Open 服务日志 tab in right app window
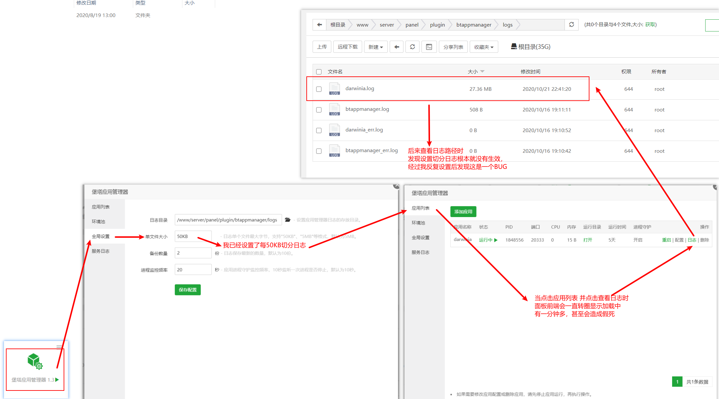Image resolution: width=719 pixels, height=399 pixels. click(421, 252)
